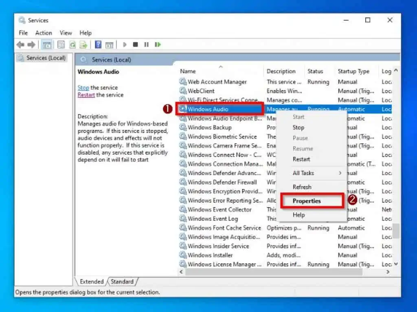The width and height of the screenshot is (417, 312).
Task: Choose Refresh in the context menu
Action: click(x=312, y=187)
